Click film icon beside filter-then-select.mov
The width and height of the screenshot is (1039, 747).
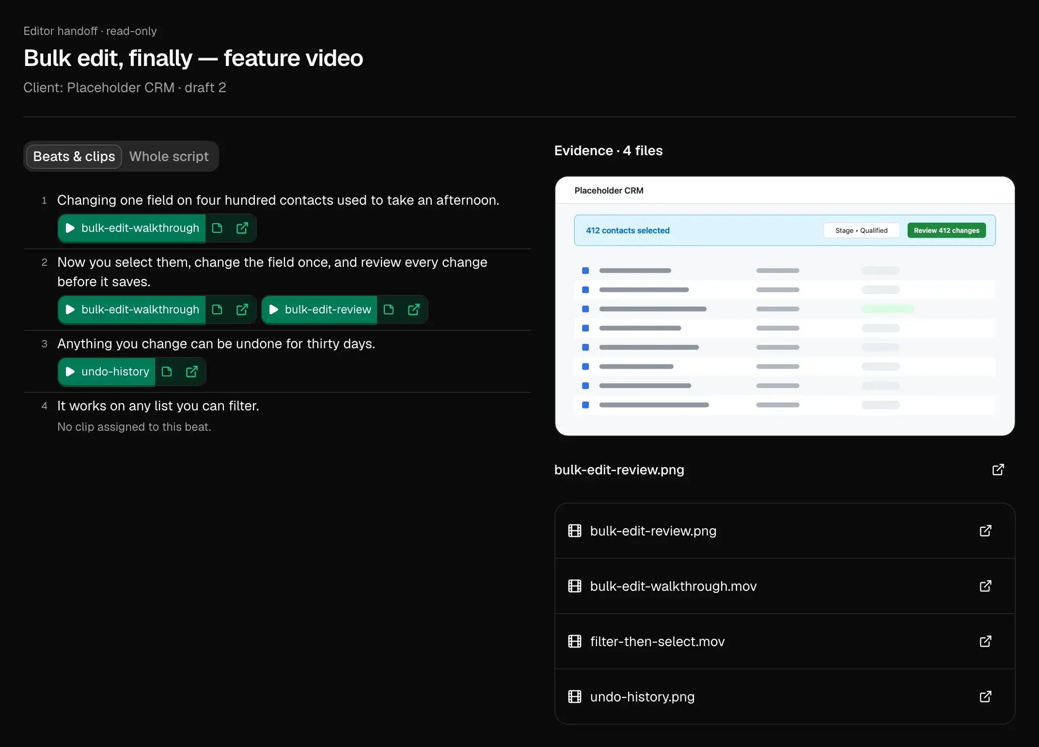(575, 641)
